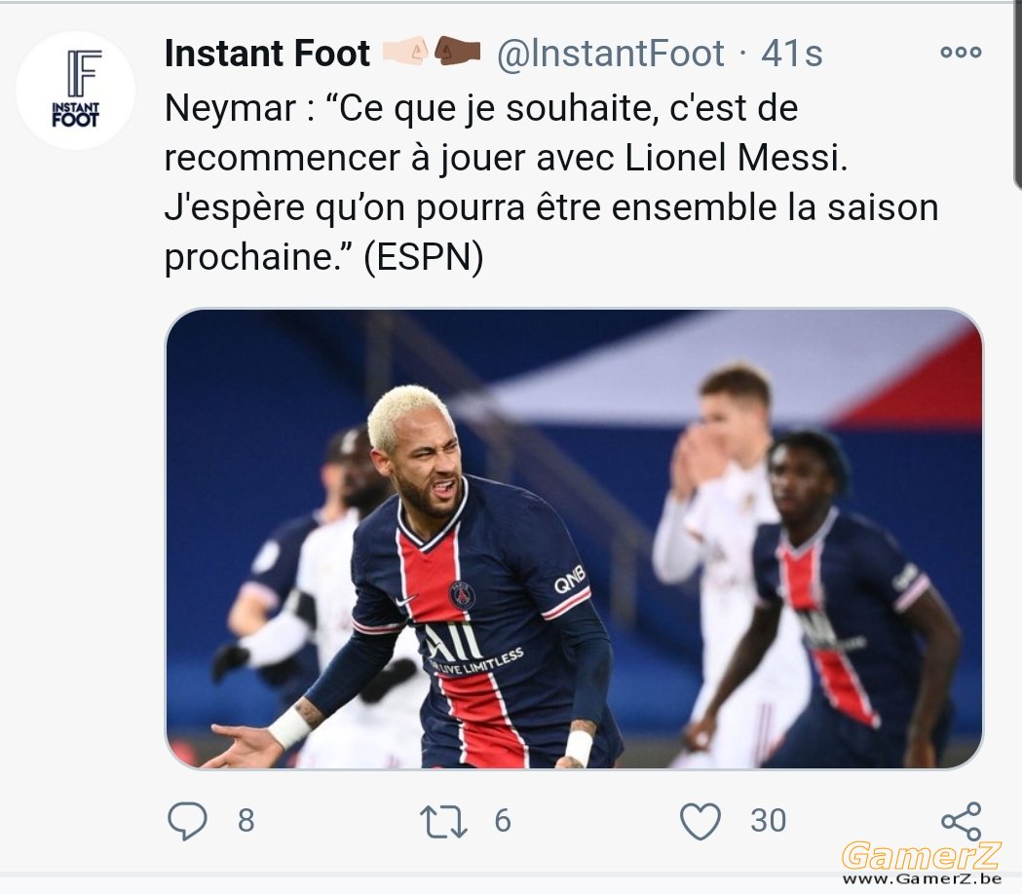Click the reply speech bubble icon
The image size is (1022, 894).
[187, 820]
